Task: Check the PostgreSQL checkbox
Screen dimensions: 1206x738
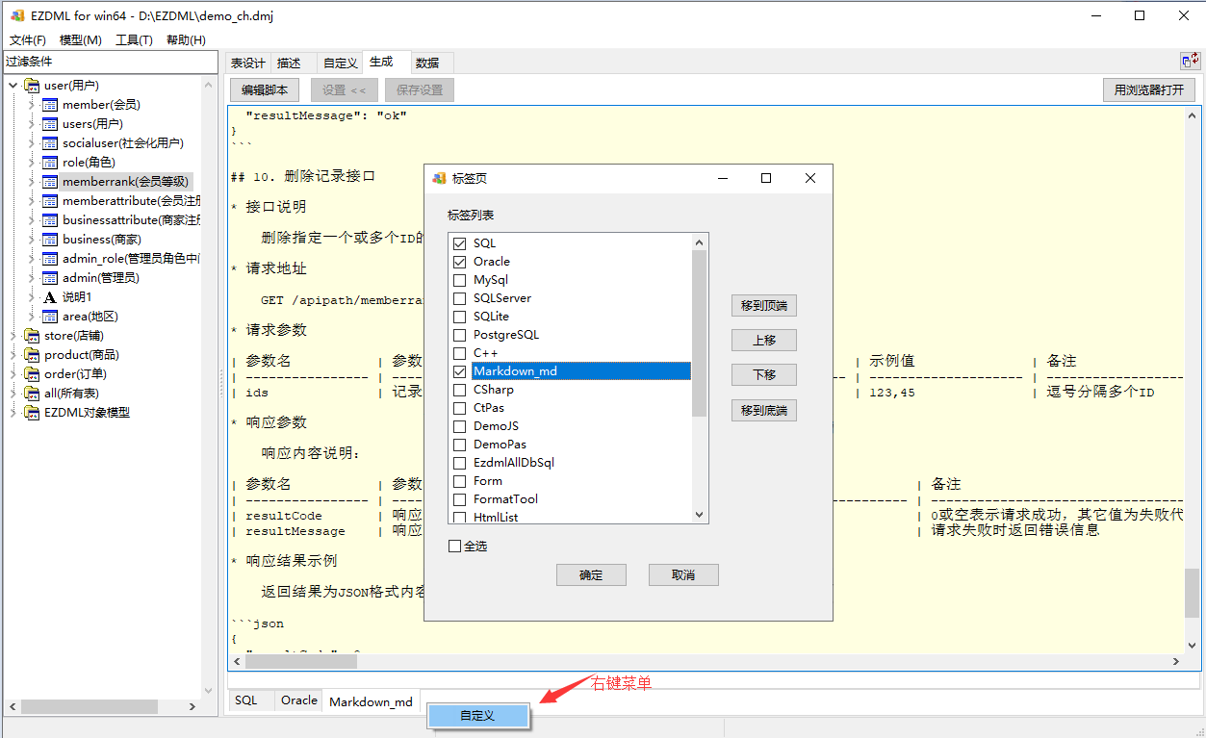Action: (x=460, y=335)
